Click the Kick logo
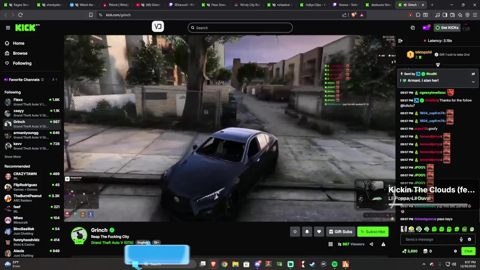 [27, 27]
